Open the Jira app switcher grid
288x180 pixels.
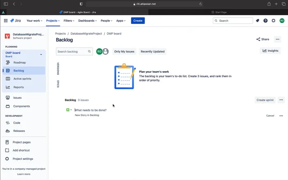coord(6,21)
